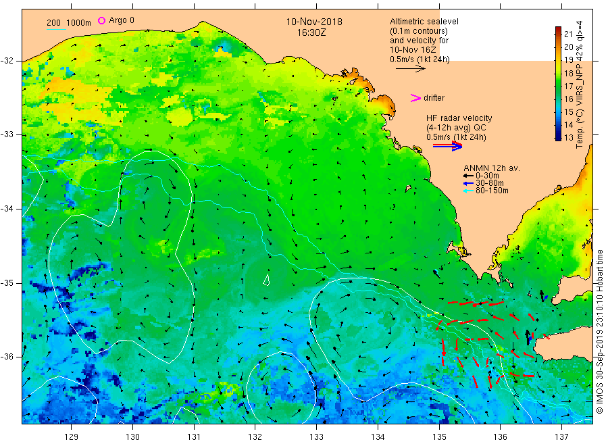Click the 17 value on the color scale
The image size is (608, 446).
pyautogui.click(x=568, y=86)
